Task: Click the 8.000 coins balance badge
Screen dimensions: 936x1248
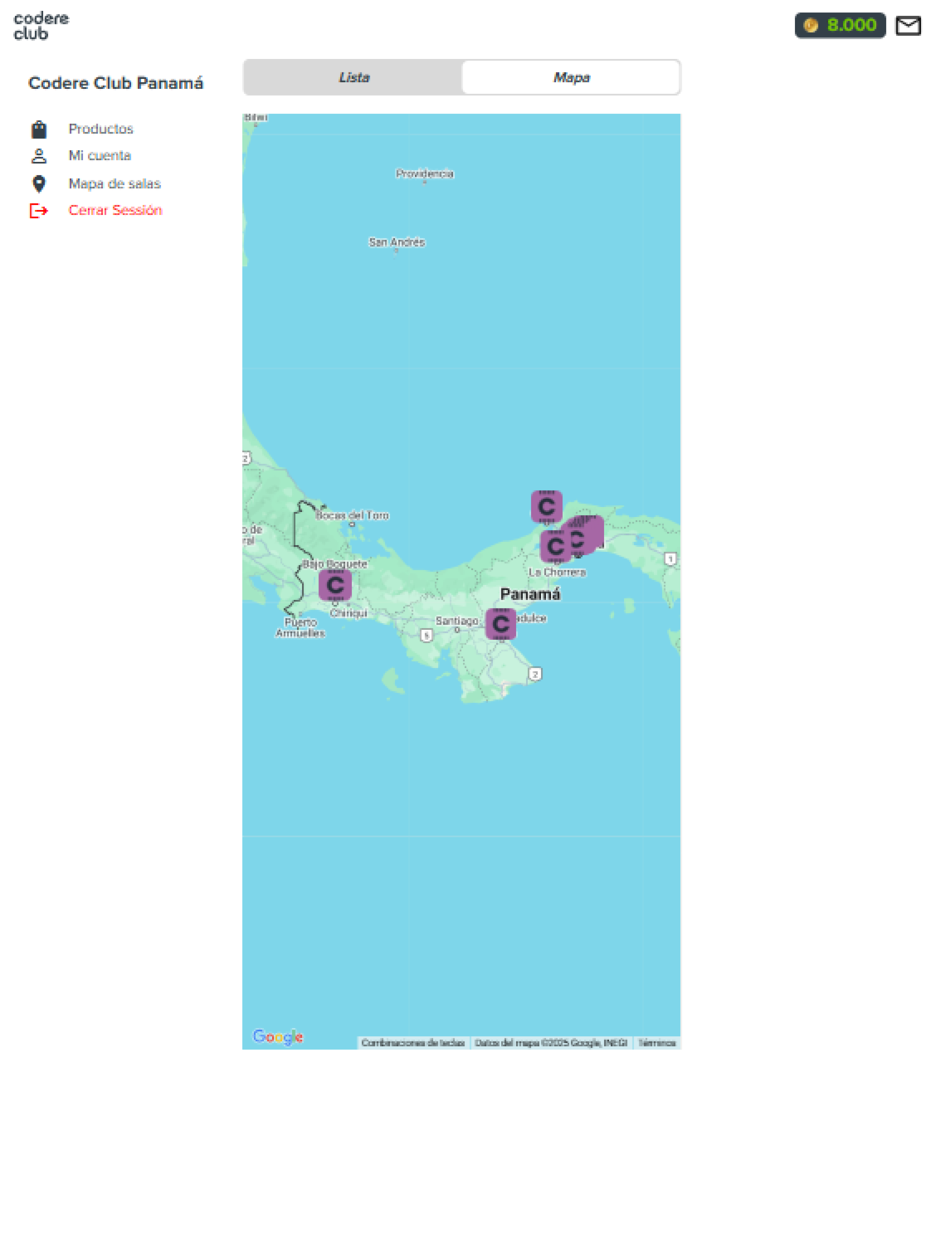Action: point(839,25)
